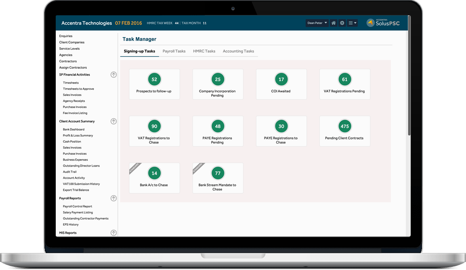The height and width of the screenshot is (270, 466).
Task: Open Timesheets to Approve link
Action: (x=78, y=89)
